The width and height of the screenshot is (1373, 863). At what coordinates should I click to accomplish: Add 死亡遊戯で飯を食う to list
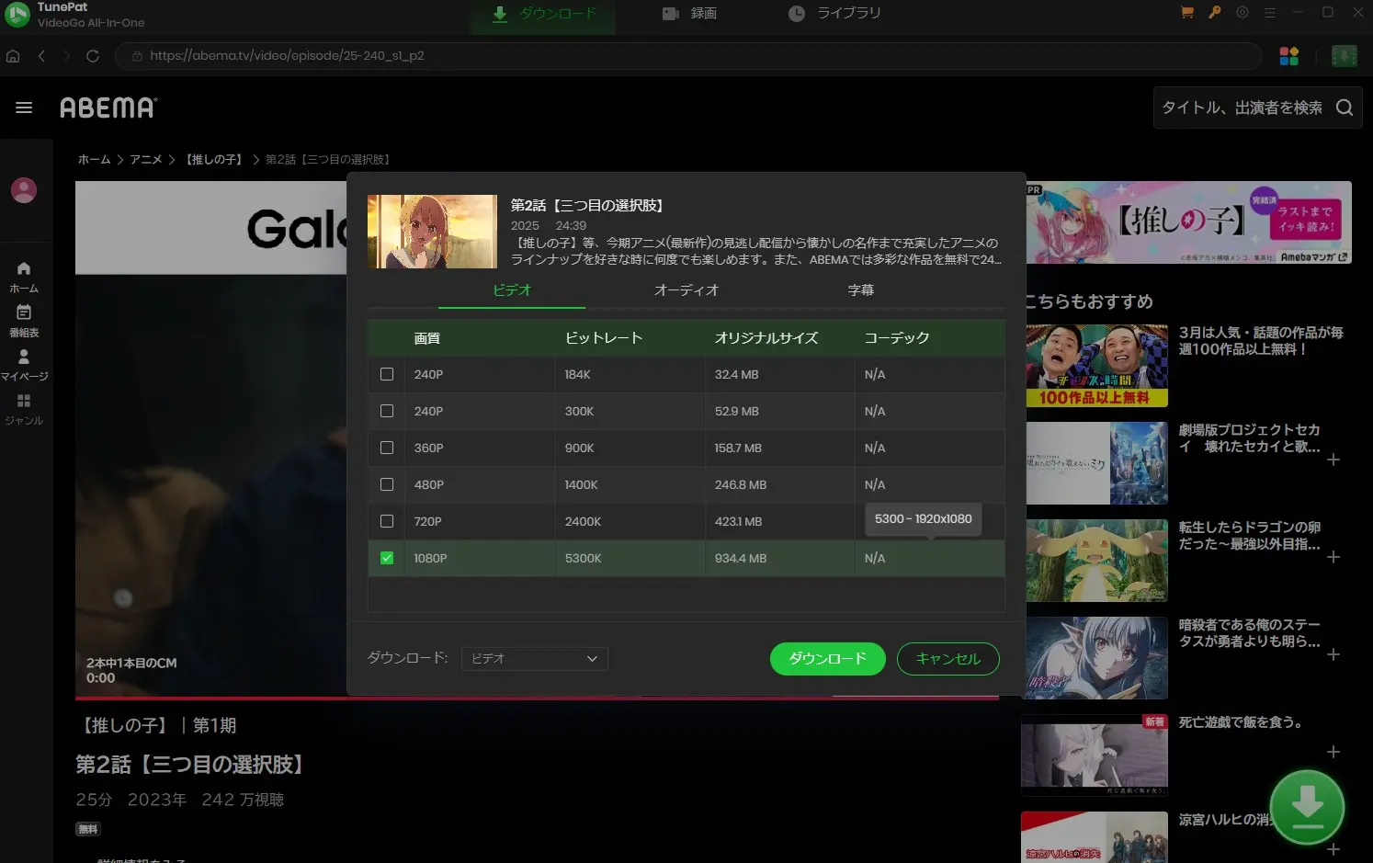pos(1333,752)
